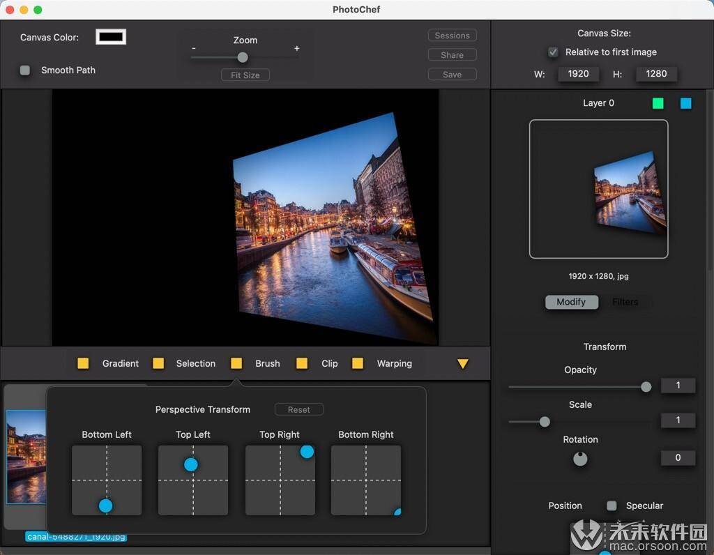Viewport: 714px width, 555px height.
Task: Click the canvas width field
Action: point(578,74)
